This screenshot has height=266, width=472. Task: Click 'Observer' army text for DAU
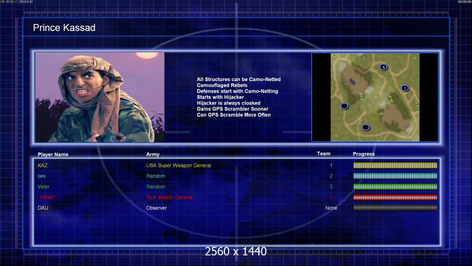[x=157, y=208]
